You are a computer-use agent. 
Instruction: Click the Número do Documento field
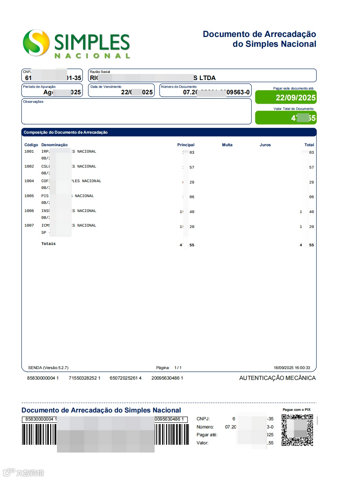205,90
